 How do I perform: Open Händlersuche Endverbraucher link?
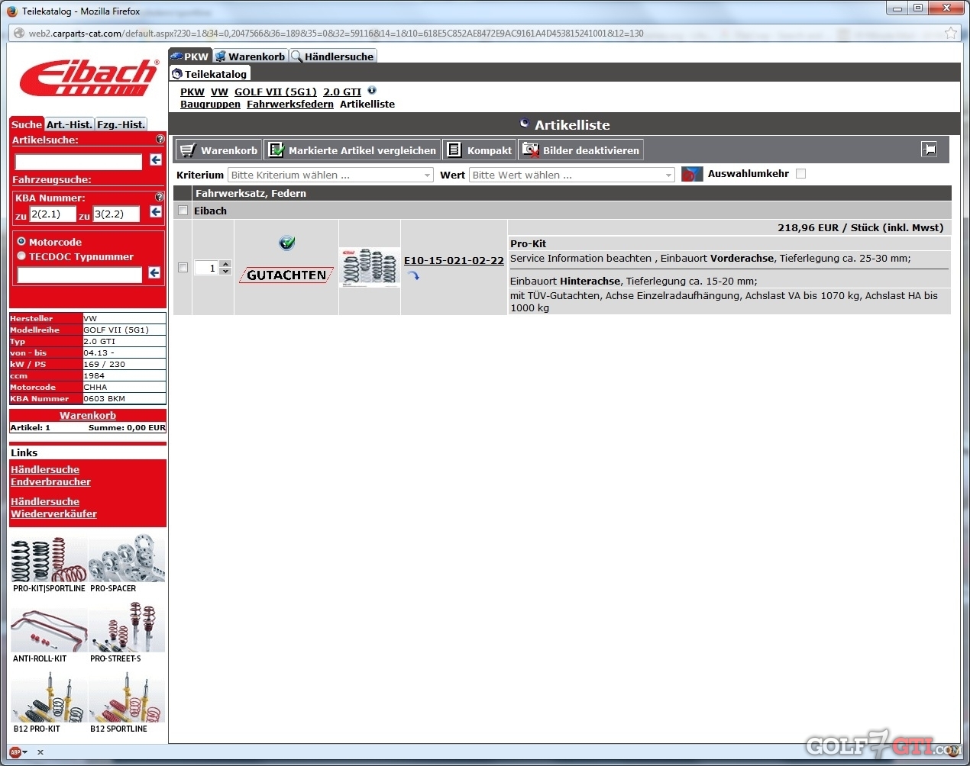(50, 475)
